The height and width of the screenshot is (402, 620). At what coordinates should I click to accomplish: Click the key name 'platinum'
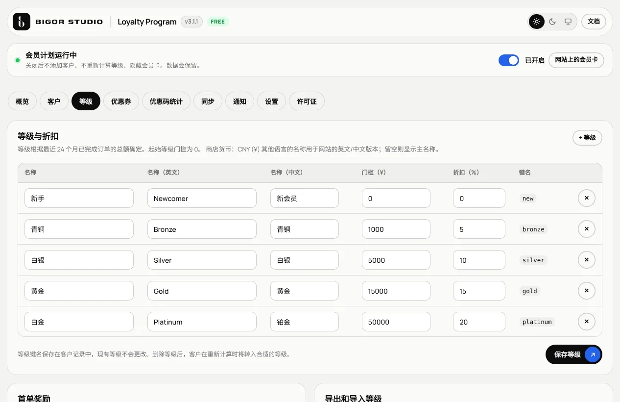[x=537, y=322]
